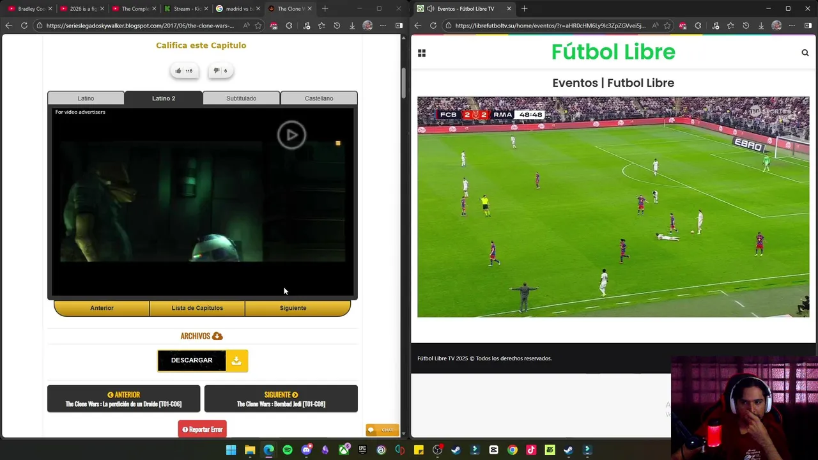
Task: Favorite the Clone Wars page with star icon
Action: tap(258, 26)
